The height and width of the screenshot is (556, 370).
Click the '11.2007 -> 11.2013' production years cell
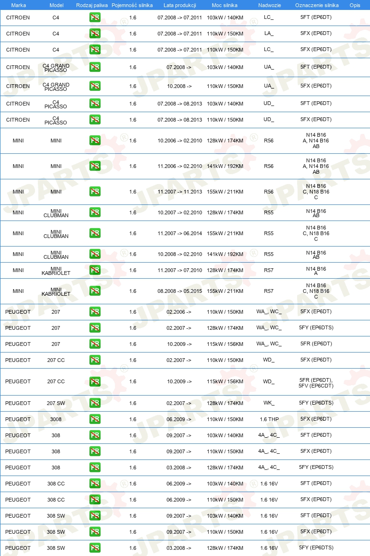pos(180,192)
